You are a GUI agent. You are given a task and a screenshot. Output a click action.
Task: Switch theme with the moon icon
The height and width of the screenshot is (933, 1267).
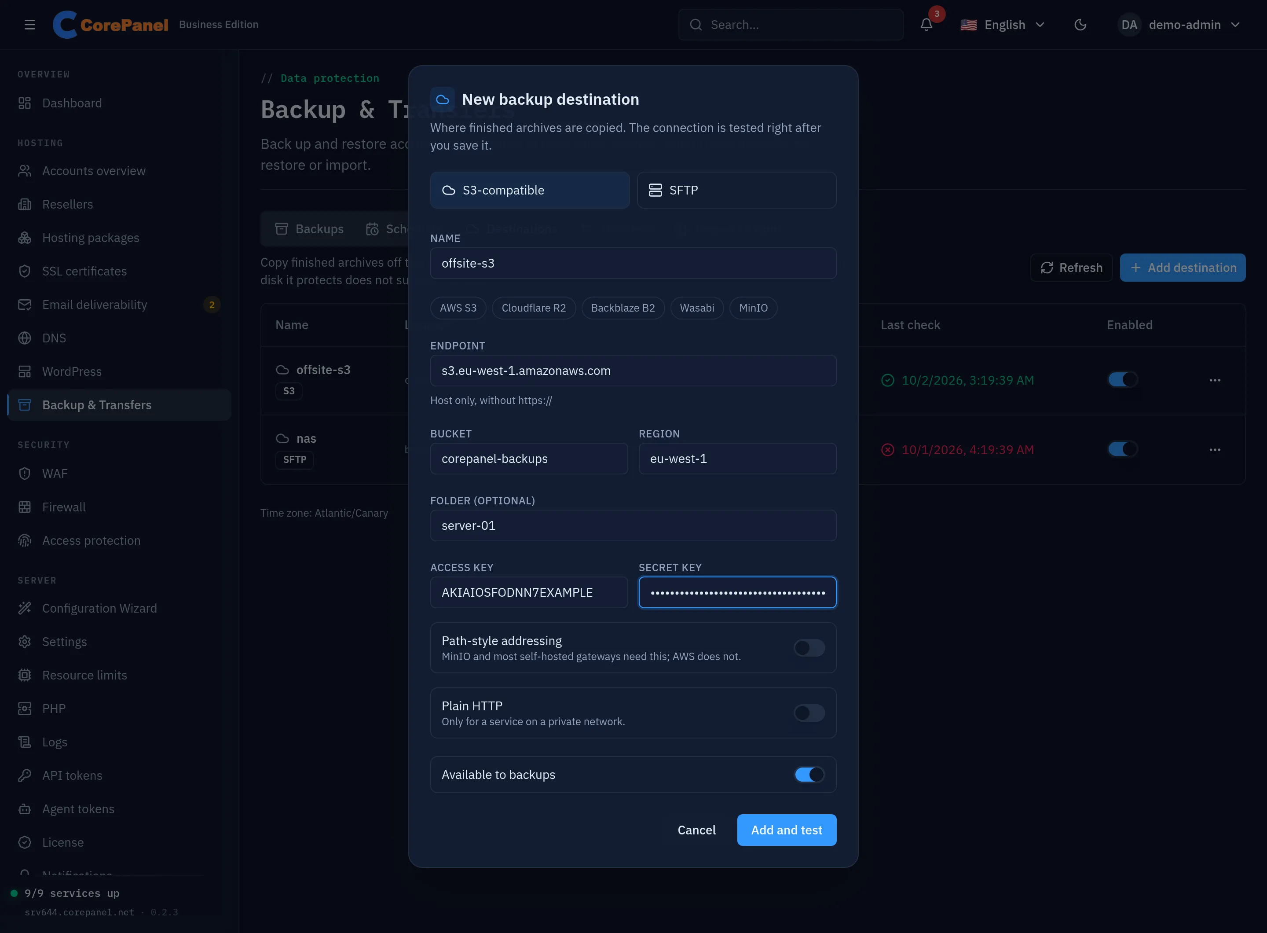click(1080, 25)
